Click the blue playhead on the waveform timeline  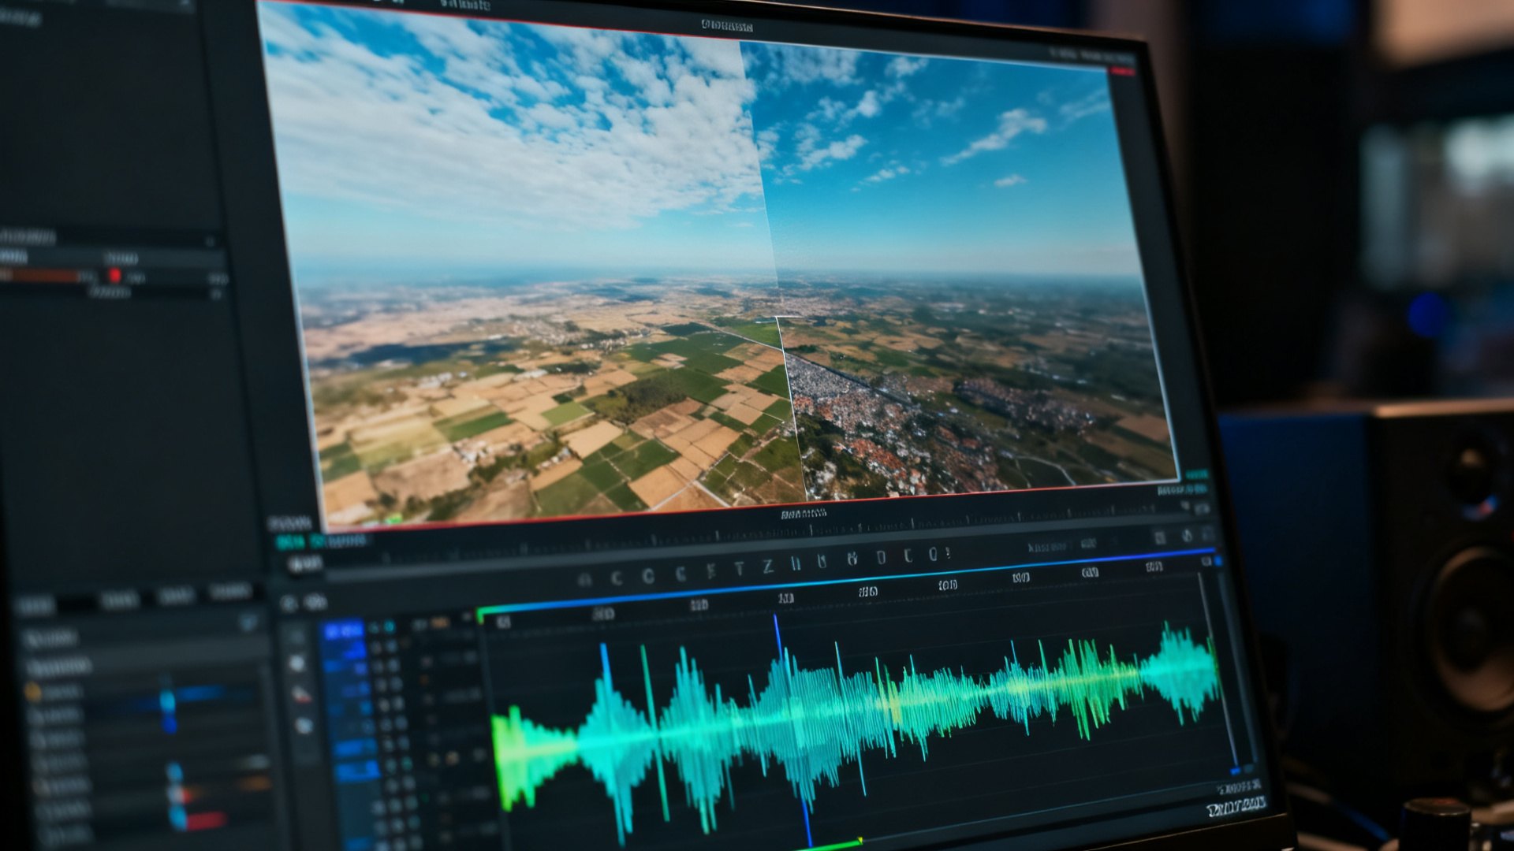(792, 729)
